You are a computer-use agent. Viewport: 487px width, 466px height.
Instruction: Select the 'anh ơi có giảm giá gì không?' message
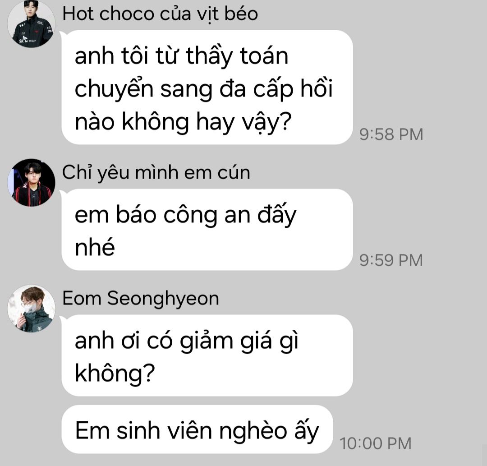click(207, 355)
